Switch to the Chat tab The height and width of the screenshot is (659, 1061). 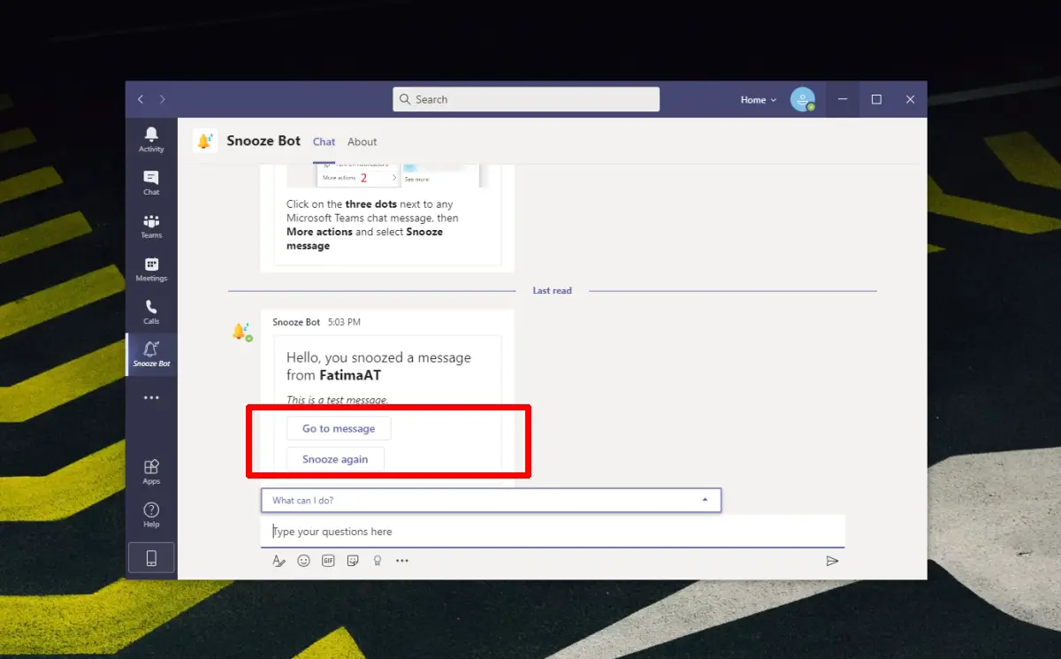tap(324, 142)
